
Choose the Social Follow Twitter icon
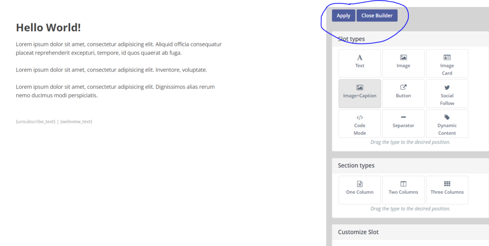coord(447,87)
